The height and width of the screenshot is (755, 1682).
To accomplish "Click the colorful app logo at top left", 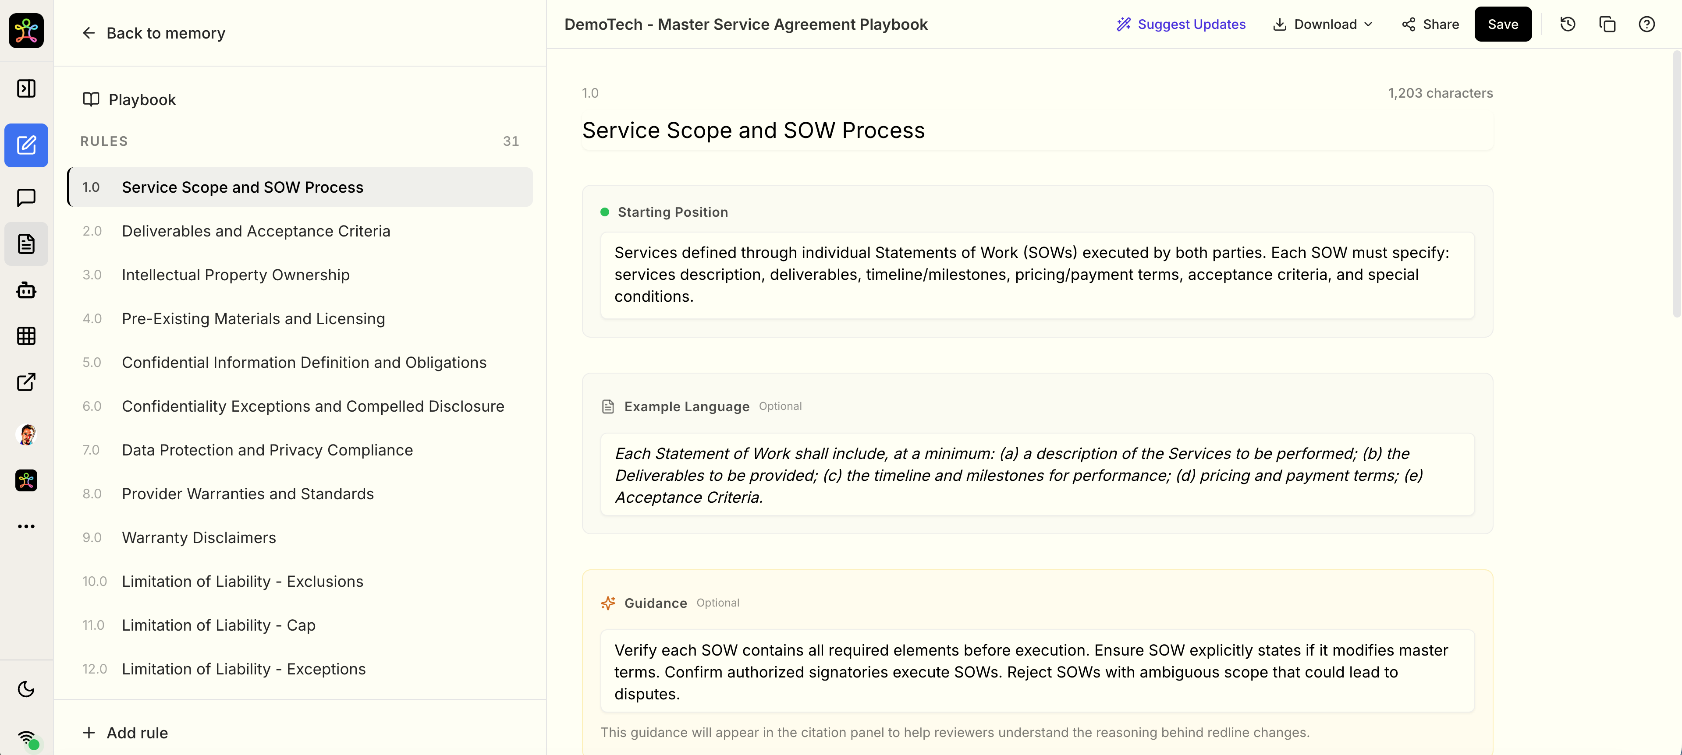I will [26, 31].
